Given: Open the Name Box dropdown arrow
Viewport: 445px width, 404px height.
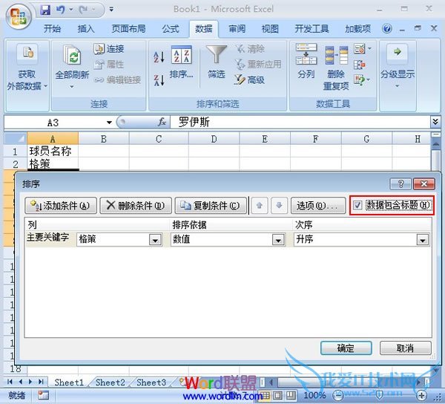Looking at the screenshot, I should [x=109, y=123].
